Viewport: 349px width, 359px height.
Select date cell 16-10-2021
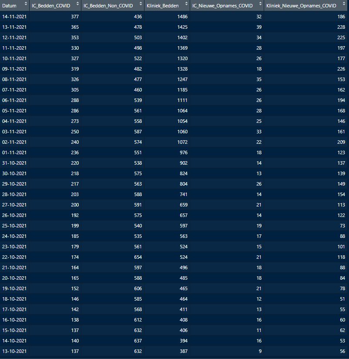pos(14,320)
